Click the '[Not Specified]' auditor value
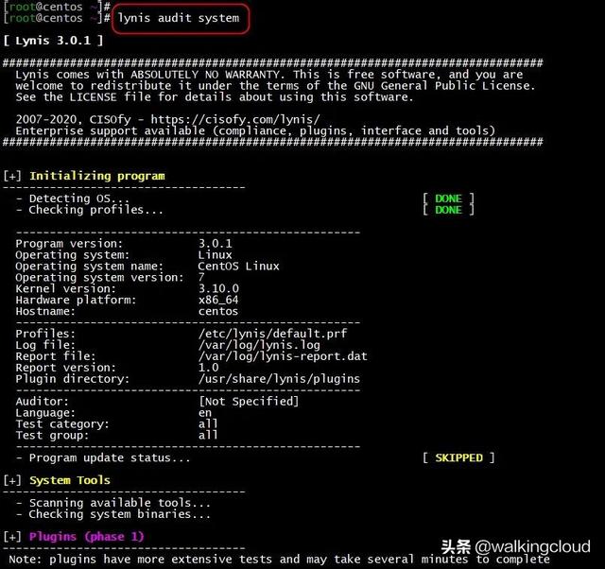Screen dimensions: 605x569 coord(249,401)
